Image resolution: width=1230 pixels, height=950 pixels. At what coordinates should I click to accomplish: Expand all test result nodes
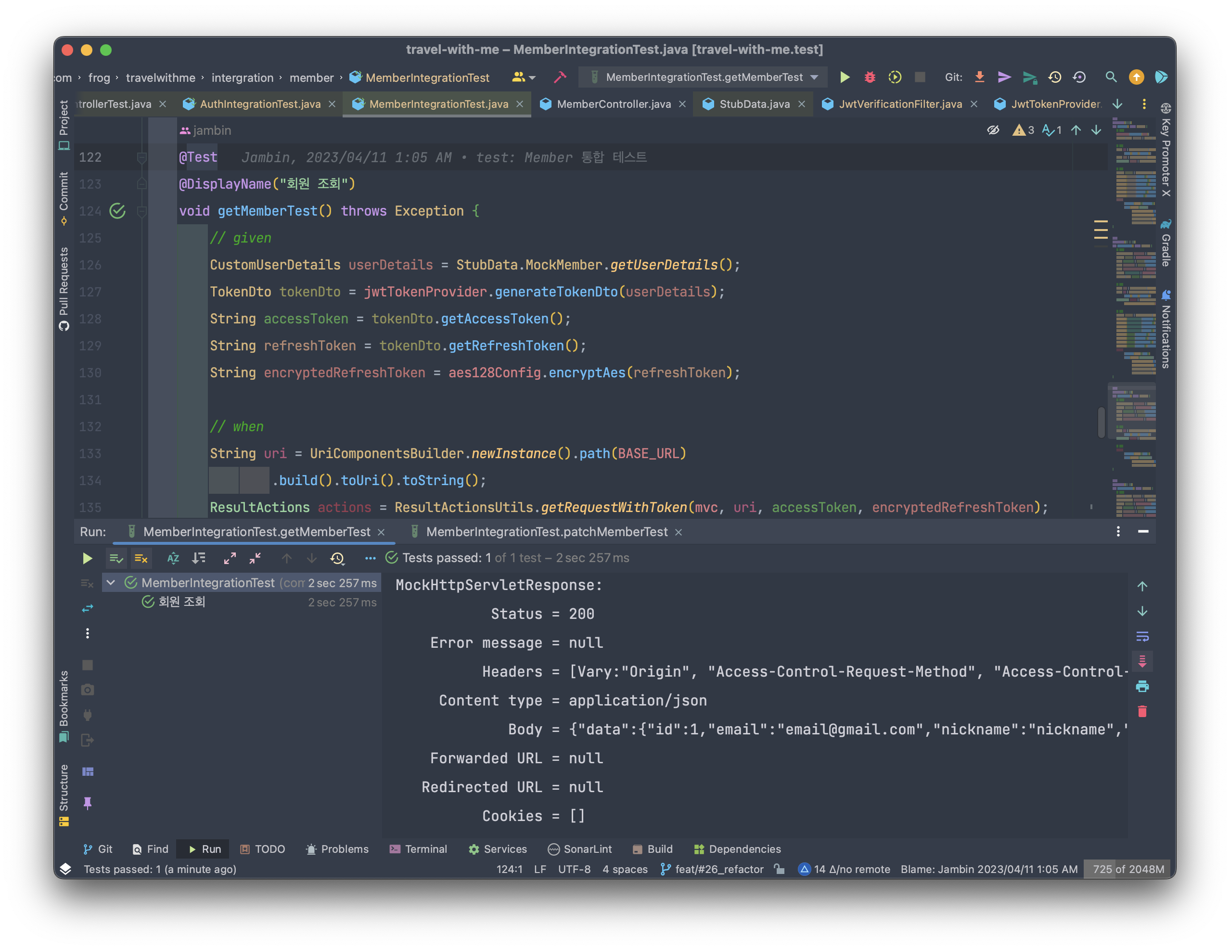coord(230,558)
